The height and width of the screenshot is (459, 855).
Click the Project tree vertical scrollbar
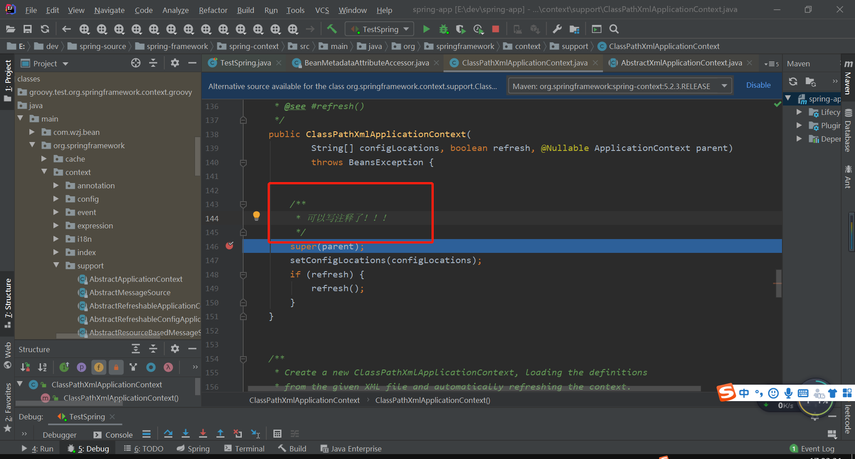(197, 156)
